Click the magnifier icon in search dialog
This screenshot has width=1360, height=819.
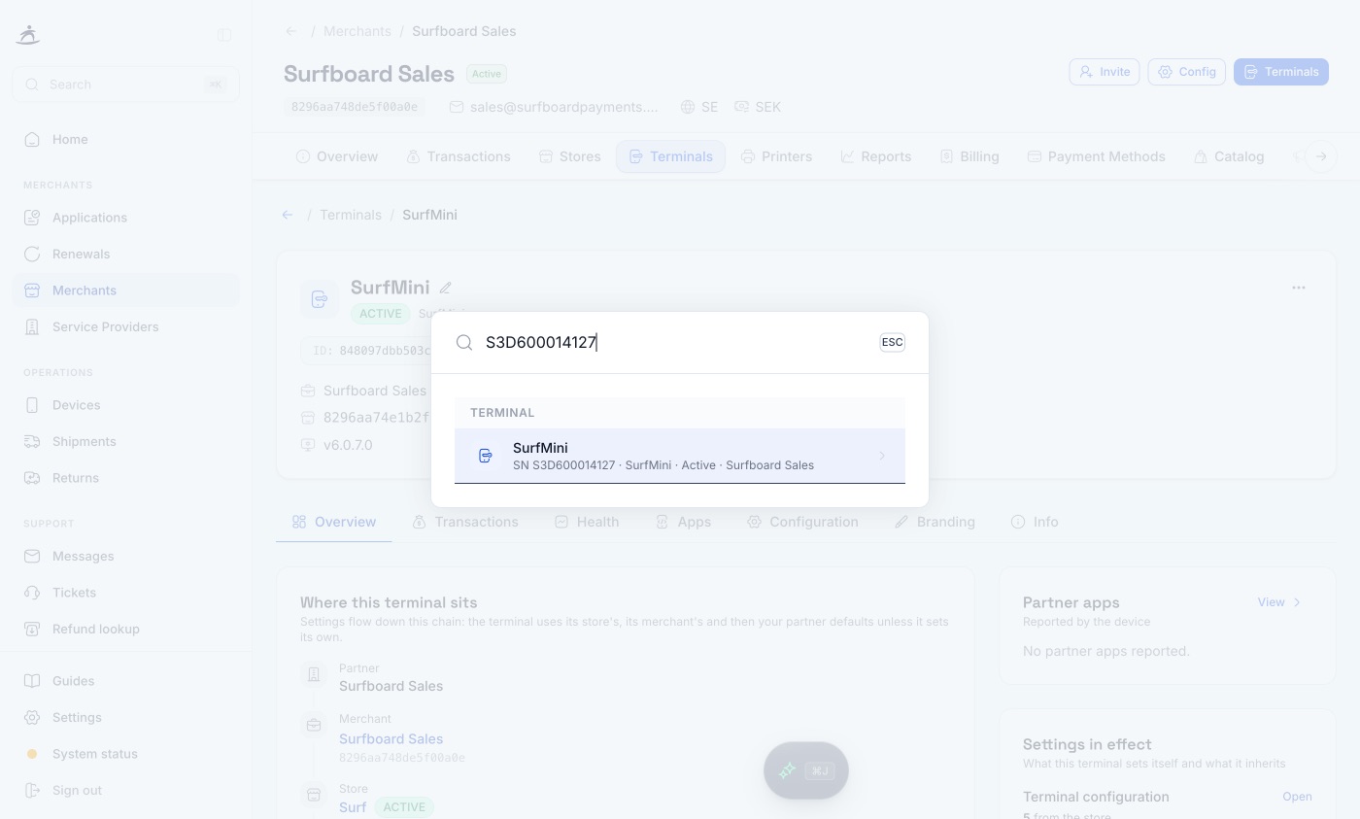coord(464,342)
